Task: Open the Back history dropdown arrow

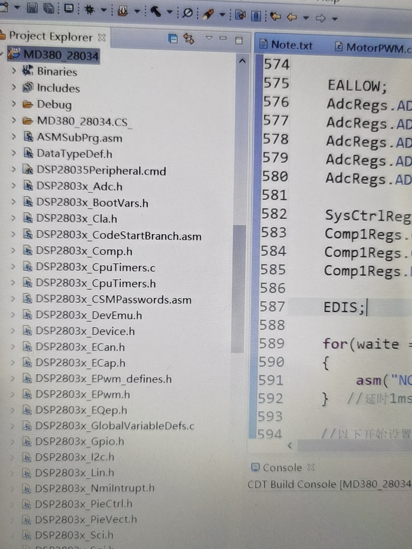Action: coord(306,18)
